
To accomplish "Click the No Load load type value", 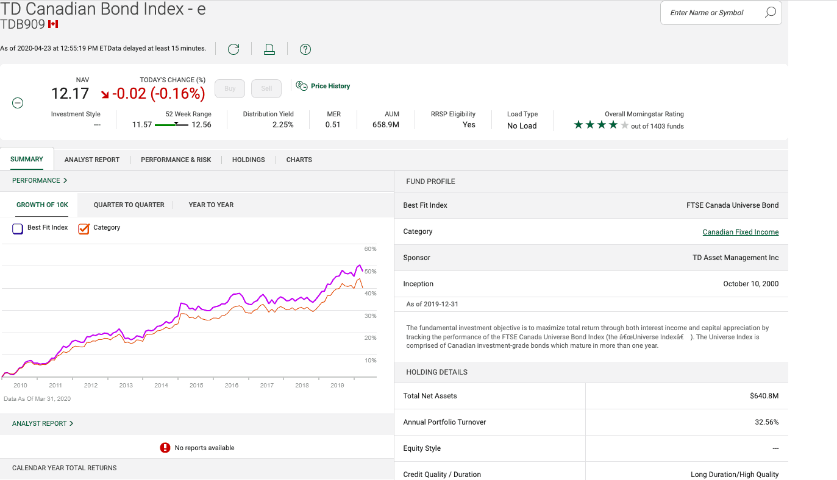I will click(522, 126).
